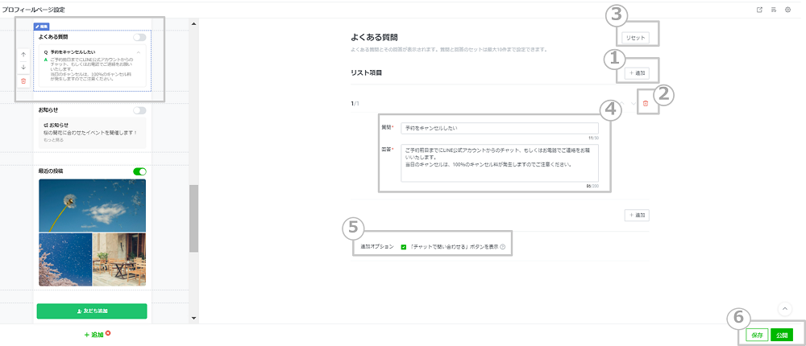Click the move-down arrow in the preview sidebar

click(x=23, y=67)
